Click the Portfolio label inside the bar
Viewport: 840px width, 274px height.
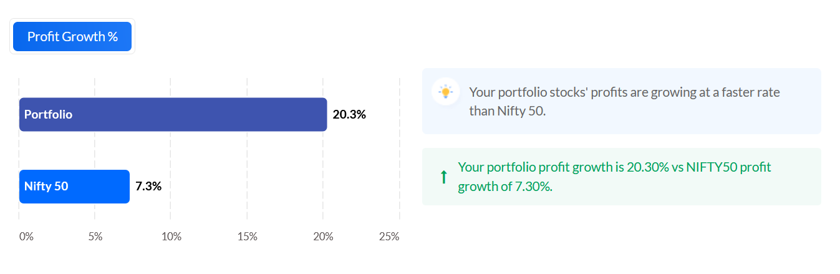click(48, 115)
